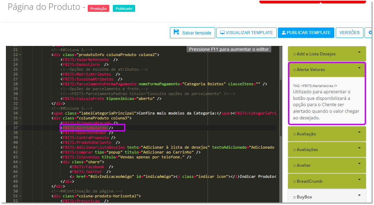Click the "Opções de parcelamento e frete" comment
Viewport: 374px width, 205px height.
click(104, 89)
